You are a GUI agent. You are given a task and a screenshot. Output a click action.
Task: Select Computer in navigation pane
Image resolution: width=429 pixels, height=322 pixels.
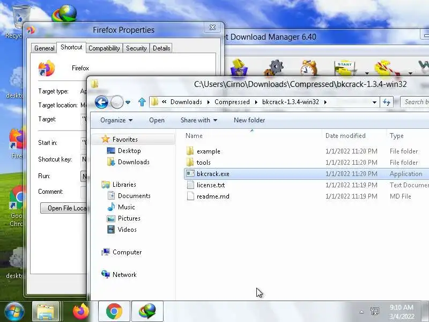point(122,252)
